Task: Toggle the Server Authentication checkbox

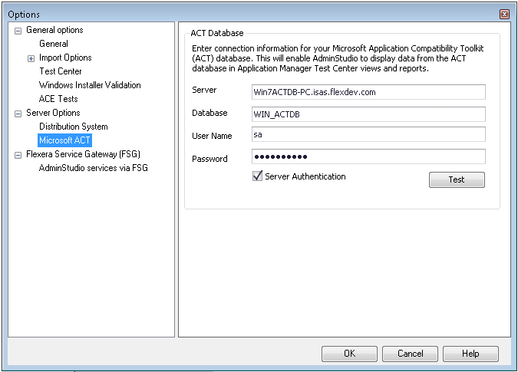Action: click(x=258, y=176)
